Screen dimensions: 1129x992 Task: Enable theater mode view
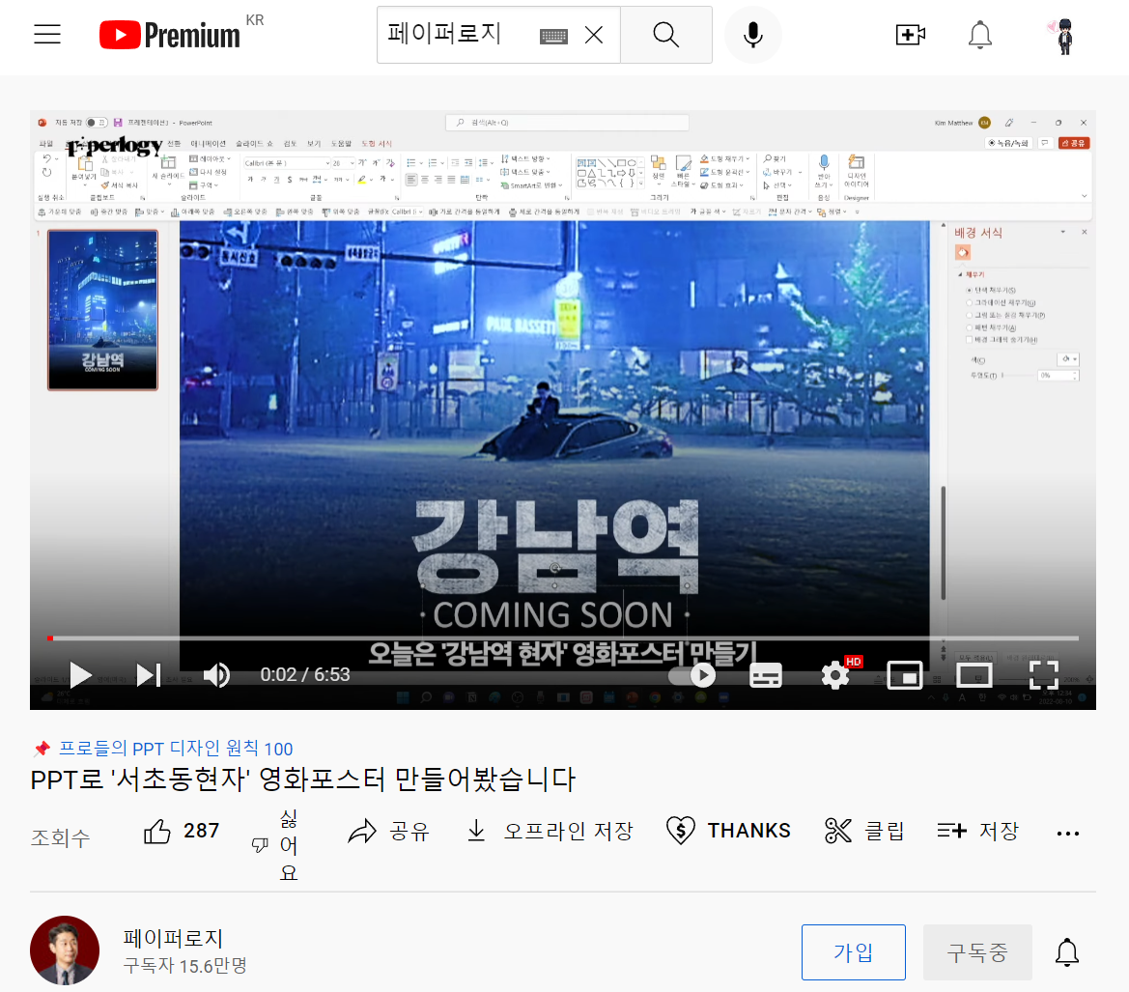(974, 675)
